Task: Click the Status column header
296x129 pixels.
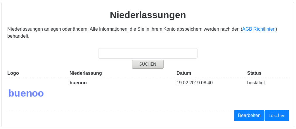Action: (254, 73)
